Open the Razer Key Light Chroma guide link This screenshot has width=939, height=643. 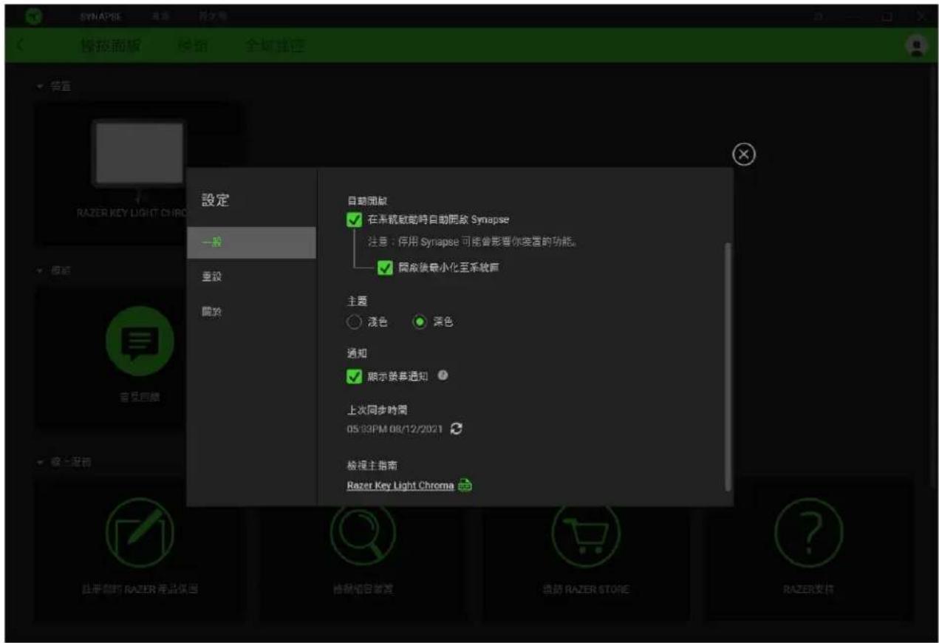pos(400,486)
